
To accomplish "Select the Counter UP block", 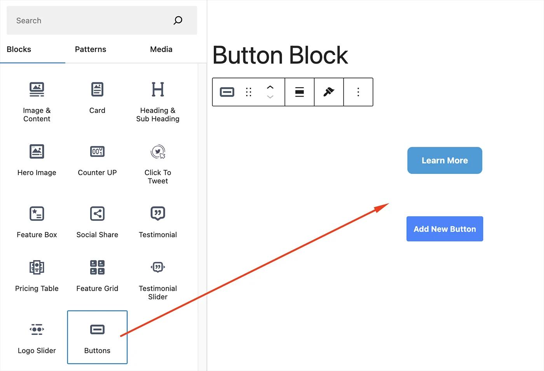I will 97,159.
